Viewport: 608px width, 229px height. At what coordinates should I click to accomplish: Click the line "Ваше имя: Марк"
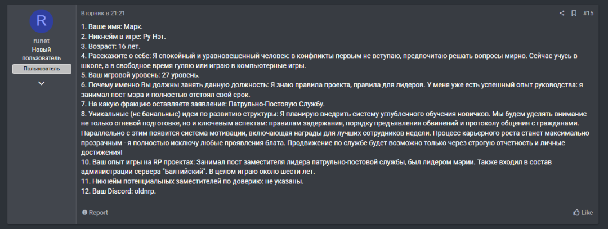[113, 27]
